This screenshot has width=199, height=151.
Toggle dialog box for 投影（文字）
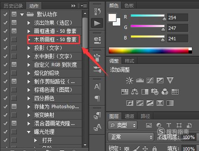[14, 48]
